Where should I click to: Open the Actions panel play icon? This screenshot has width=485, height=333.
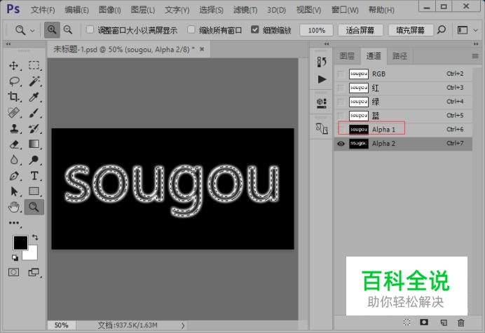[322, 79]
